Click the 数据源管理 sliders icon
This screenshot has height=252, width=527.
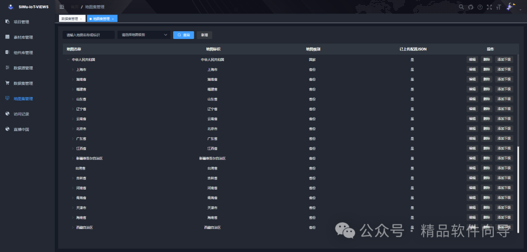click(7, 68)
